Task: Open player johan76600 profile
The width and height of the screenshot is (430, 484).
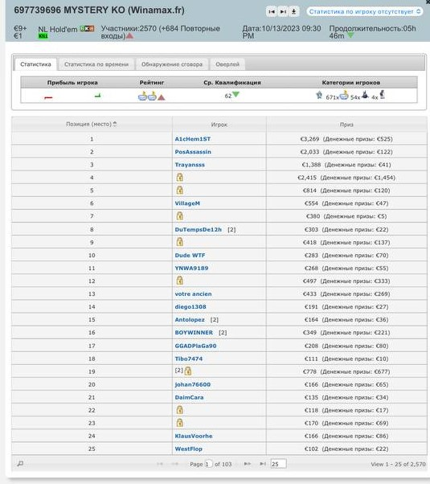Action: [193, 384]
